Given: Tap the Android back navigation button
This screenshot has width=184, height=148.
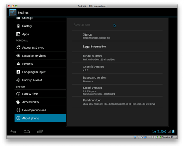Looking at the screenshot, I should tap(13, 132).
